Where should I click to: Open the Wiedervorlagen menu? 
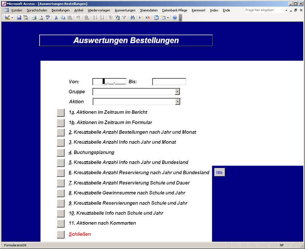99,10
